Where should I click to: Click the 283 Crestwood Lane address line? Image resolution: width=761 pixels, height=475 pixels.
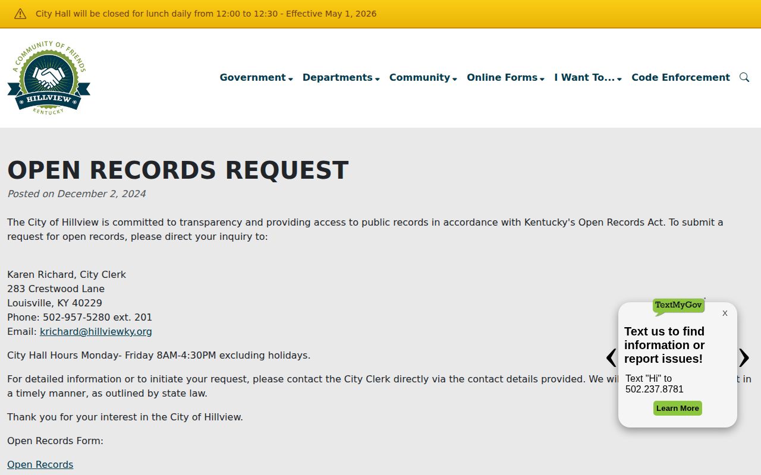coord(56,289)
